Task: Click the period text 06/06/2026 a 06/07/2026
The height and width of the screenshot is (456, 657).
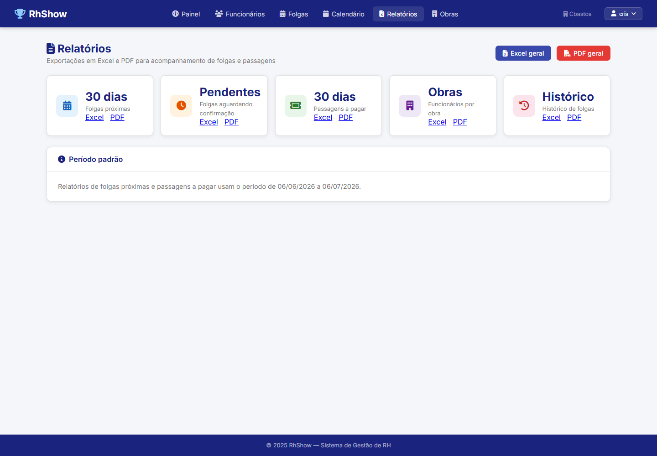Action: 318,187
